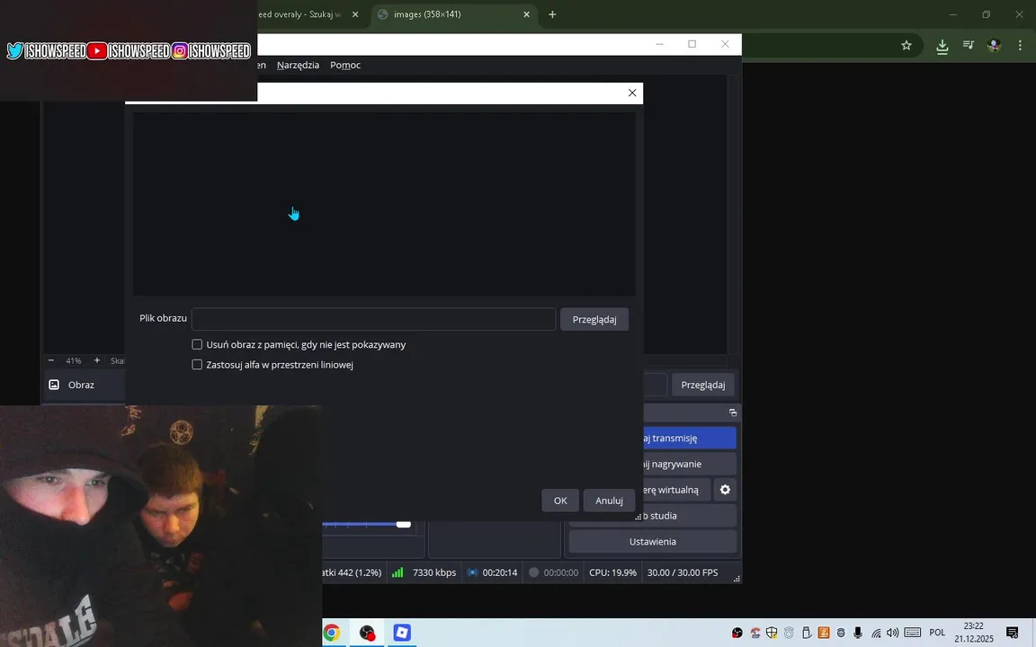Click the 30.00 / 30.00 FPS readout
Screen dimensions: 1036x647
coord(683,572)
